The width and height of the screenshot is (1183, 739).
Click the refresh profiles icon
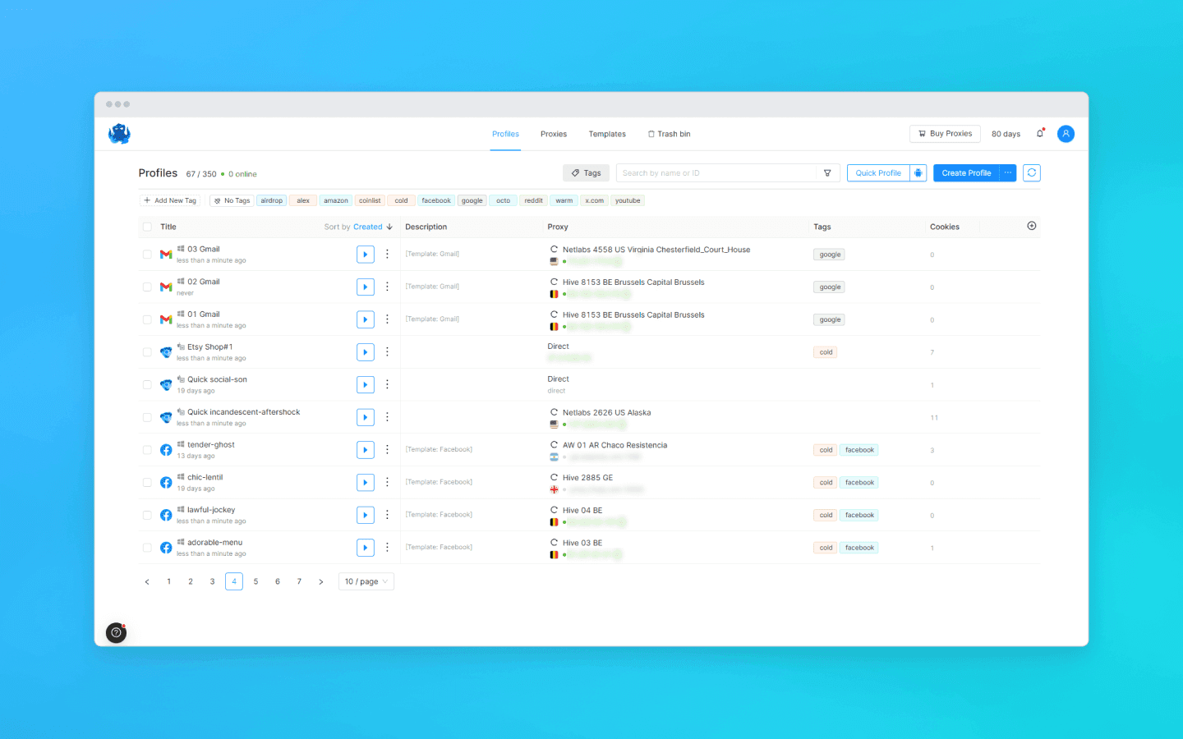pyautogui.click(x=1032, y=173)
